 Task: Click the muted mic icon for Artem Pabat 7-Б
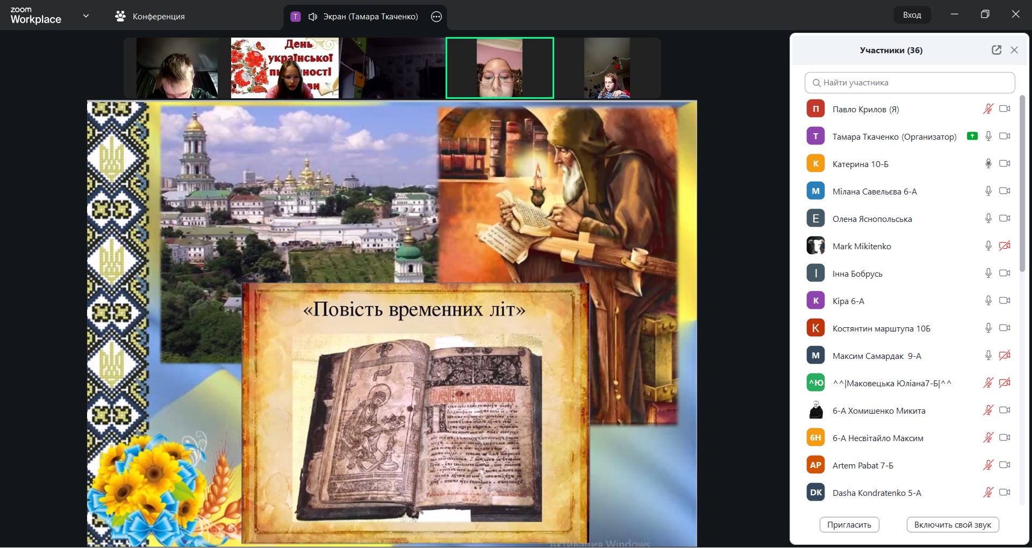(988, 465)
